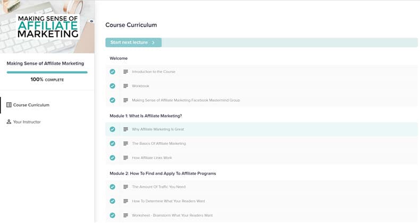Toggle completion check for Introduction to the Course
The width and height of the screenshot is (420, 223).
113,72
